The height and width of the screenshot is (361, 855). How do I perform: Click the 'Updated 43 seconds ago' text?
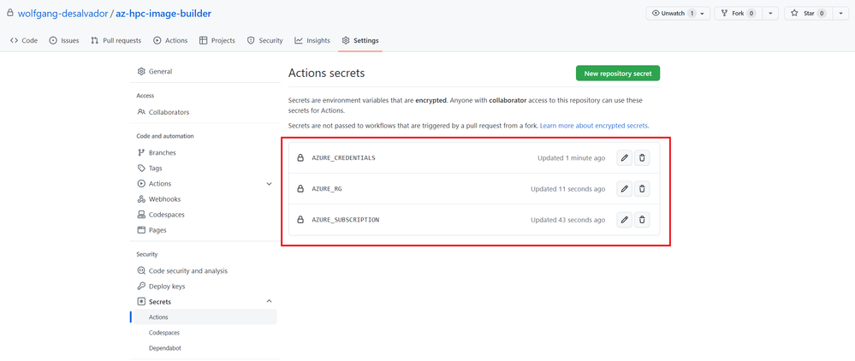coord(568,220)
